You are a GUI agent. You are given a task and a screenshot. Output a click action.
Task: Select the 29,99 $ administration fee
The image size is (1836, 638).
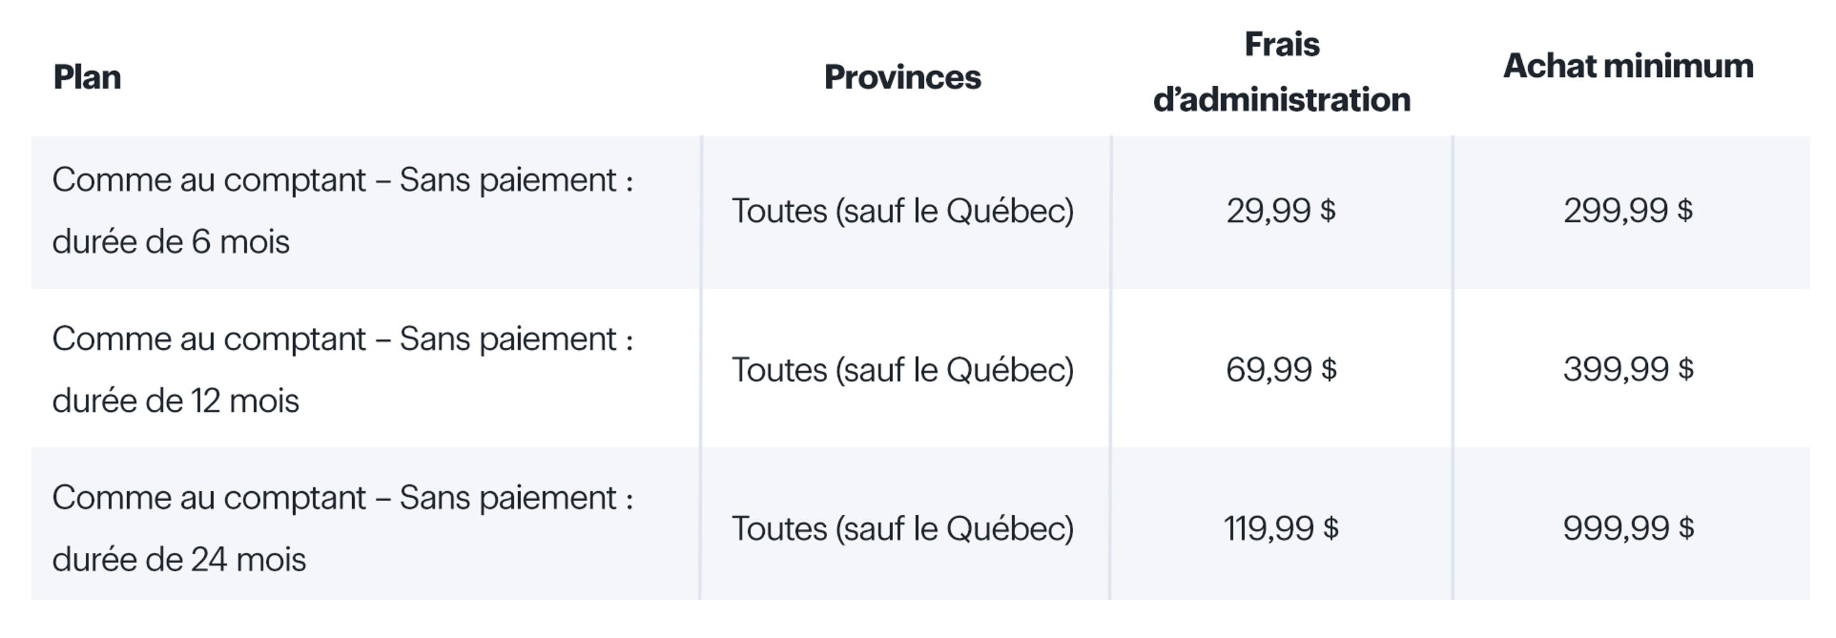tap(1281, 211)
